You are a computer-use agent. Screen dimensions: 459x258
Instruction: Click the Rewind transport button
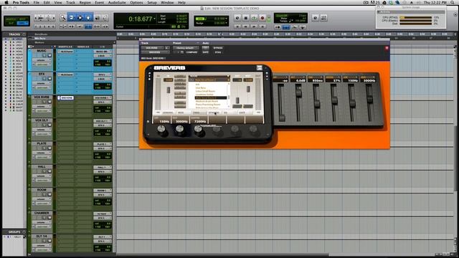(245, 27)
